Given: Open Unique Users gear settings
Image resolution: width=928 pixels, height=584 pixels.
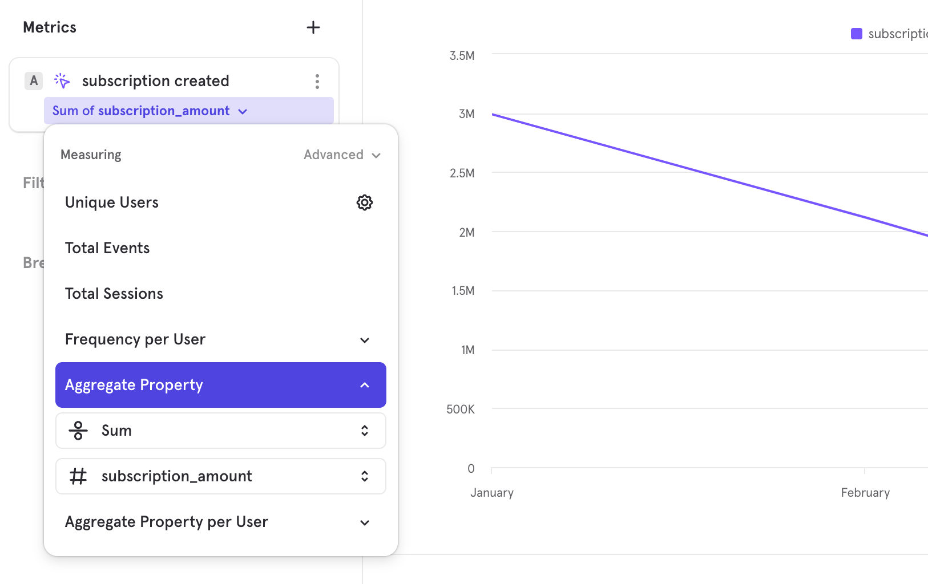Looking at the screenshot, I should pyautogui.click(x=365, y=202).
